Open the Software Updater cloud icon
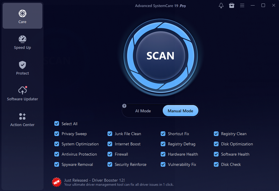This screenshot has width=279, height=191. coord(22,90)
